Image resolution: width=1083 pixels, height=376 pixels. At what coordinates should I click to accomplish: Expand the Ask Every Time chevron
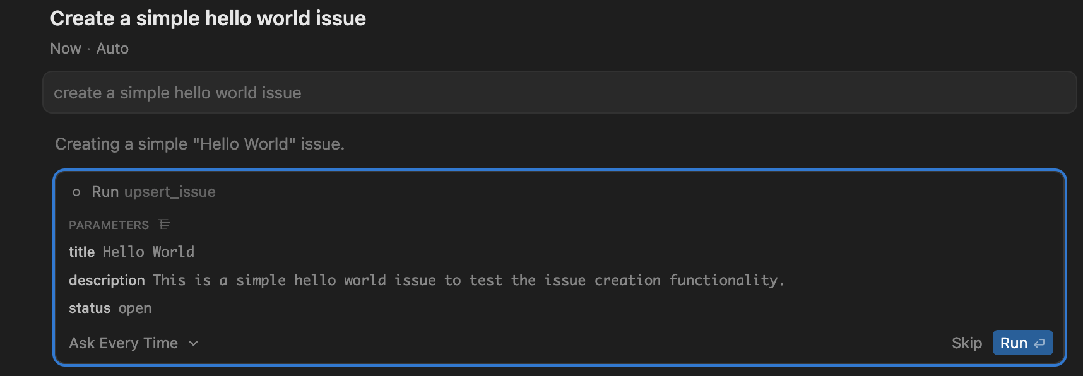click(x=194, y=343)
